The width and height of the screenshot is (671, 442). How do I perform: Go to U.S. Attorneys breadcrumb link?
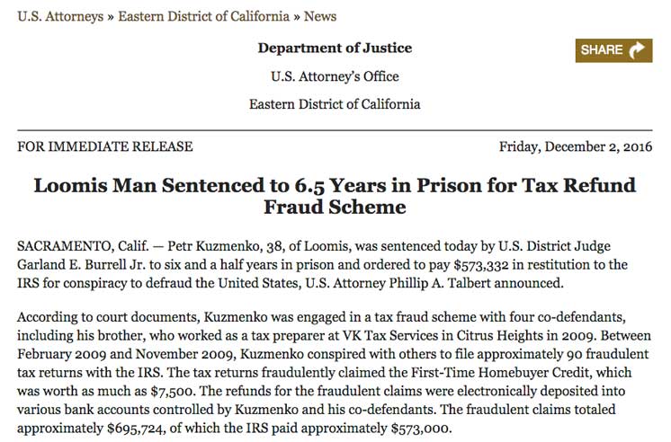click(x=60, y=17)
